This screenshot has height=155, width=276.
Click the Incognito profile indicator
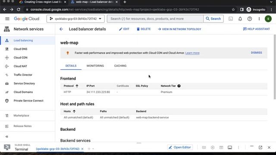pyautogui.click(x=256, y=9)
